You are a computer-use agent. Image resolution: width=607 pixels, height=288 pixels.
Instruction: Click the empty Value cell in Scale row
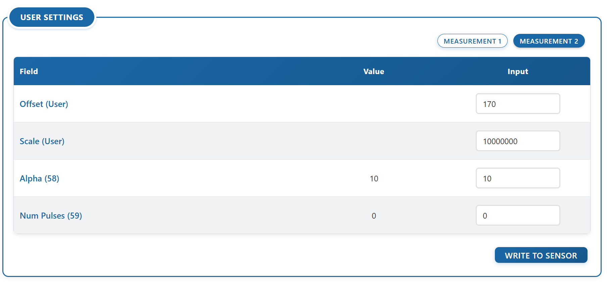pyautogui.click(x=374, y=141)
